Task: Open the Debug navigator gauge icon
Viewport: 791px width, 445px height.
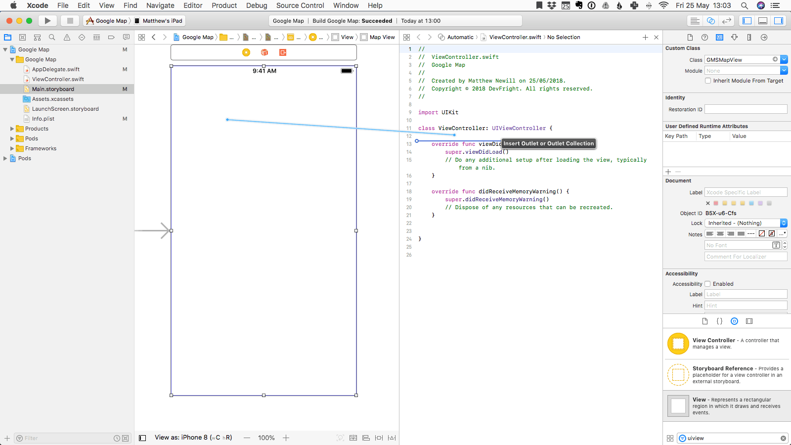Action: pyautogui.click(x=96, y=37)
